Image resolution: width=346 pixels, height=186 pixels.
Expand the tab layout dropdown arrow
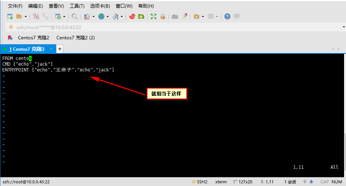[x=217, y=16]
